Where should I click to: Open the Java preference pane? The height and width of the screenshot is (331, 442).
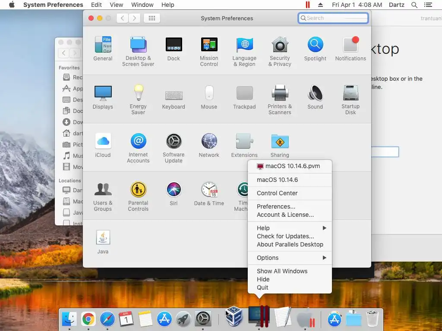pos(103,242)
